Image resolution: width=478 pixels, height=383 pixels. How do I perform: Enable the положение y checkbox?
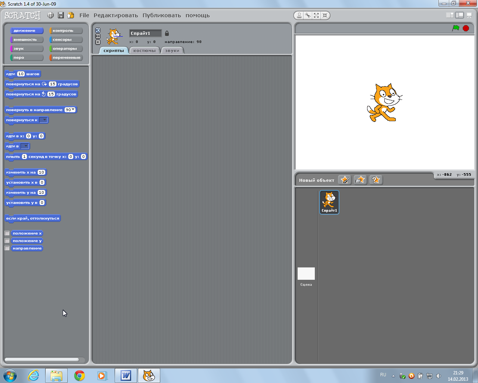(7, 240)
